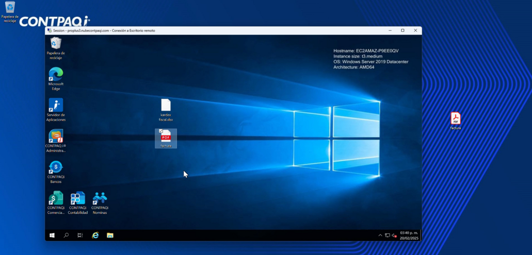Select the kardex fiscal.xlsx file

[x=166, y=106]
